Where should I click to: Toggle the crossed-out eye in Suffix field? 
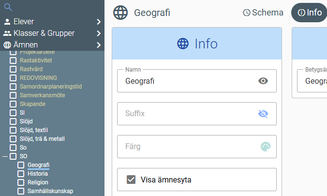(263, 114)
